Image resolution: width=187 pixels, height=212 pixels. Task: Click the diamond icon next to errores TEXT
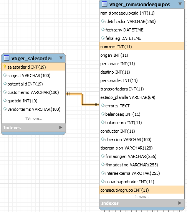[103, 105]
